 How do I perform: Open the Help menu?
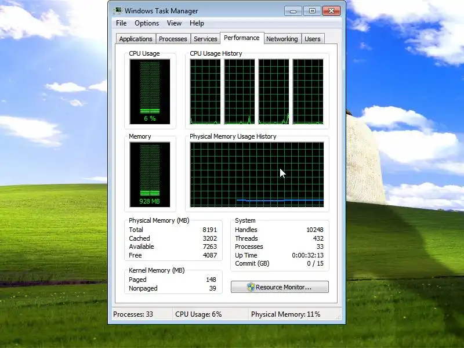tap(197, 23)
